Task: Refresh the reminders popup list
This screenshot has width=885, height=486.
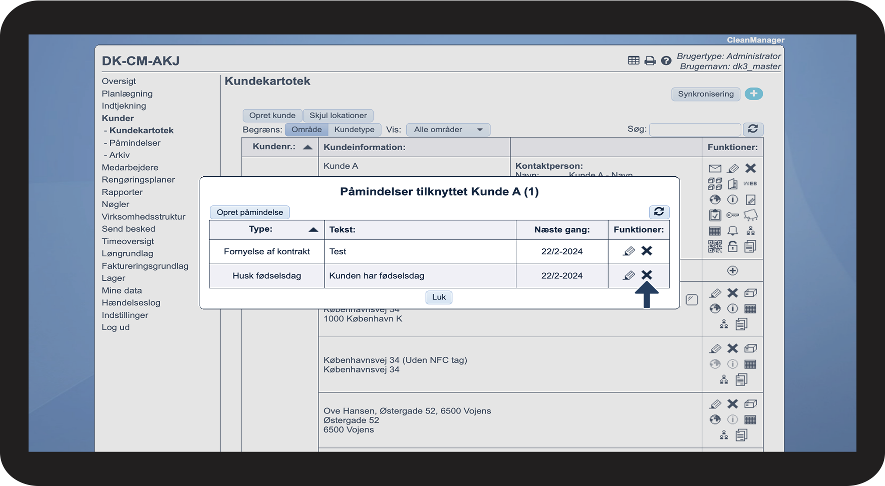Action: tap(659, 212)
